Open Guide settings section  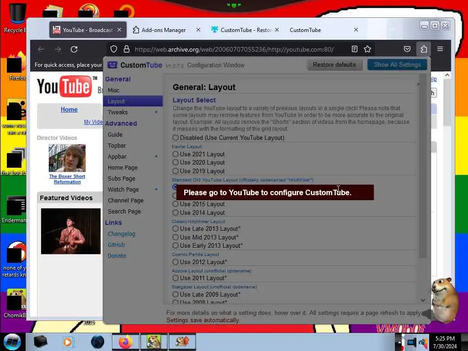pyautogui.click(x=133, y=135)
